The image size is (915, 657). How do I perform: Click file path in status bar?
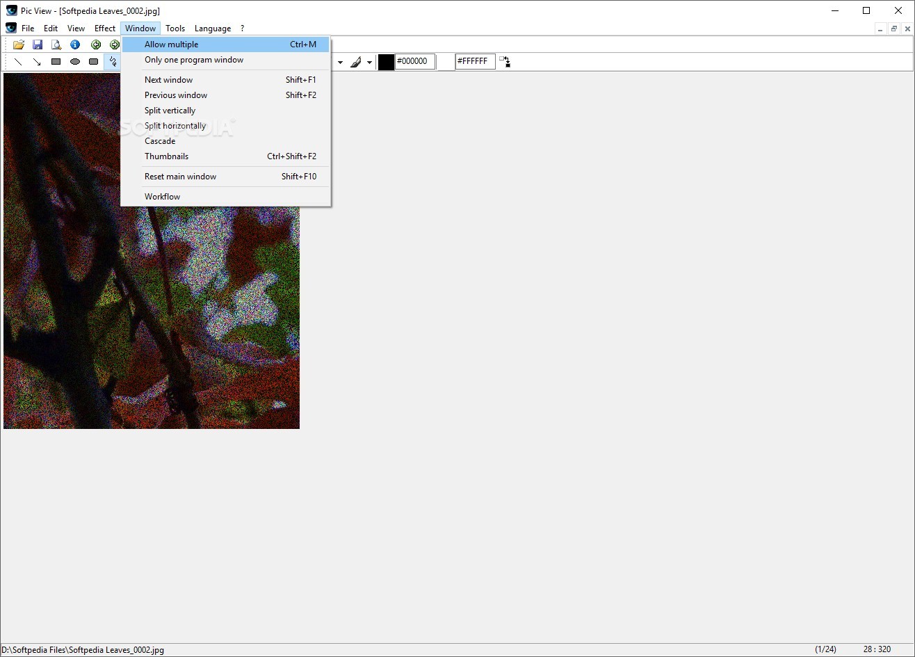click(x=83, y=650)
